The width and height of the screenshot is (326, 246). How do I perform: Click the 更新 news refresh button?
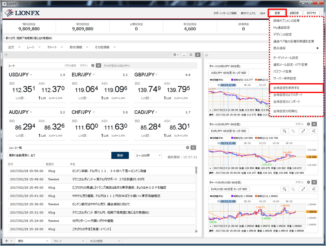click(120, 155)
